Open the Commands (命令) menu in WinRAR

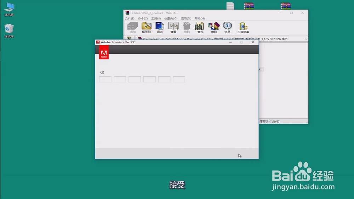click(x=143, y=18)
